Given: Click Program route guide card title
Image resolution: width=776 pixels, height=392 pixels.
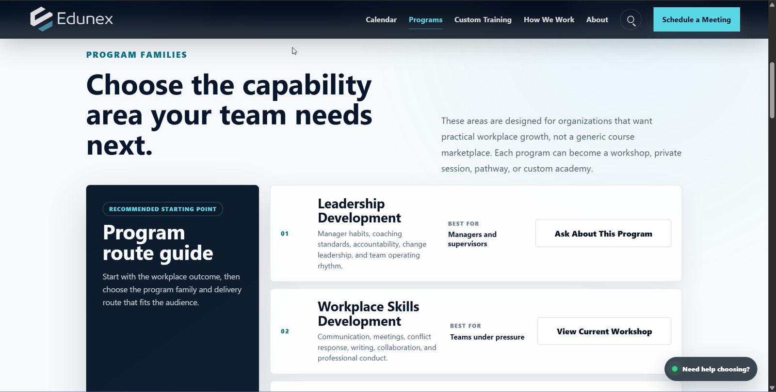Looking at the screenshot, I should (x=158, y=243).
